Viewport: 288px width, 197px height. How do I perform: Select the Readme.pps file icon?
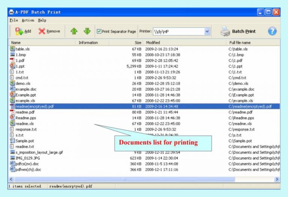[12, 117]
